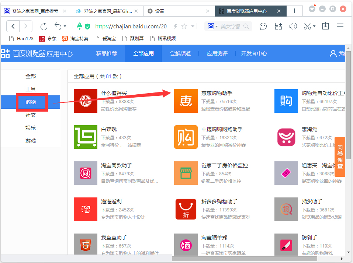Open the browser hamburger menu
353x263 pixels.
point(340,26)
